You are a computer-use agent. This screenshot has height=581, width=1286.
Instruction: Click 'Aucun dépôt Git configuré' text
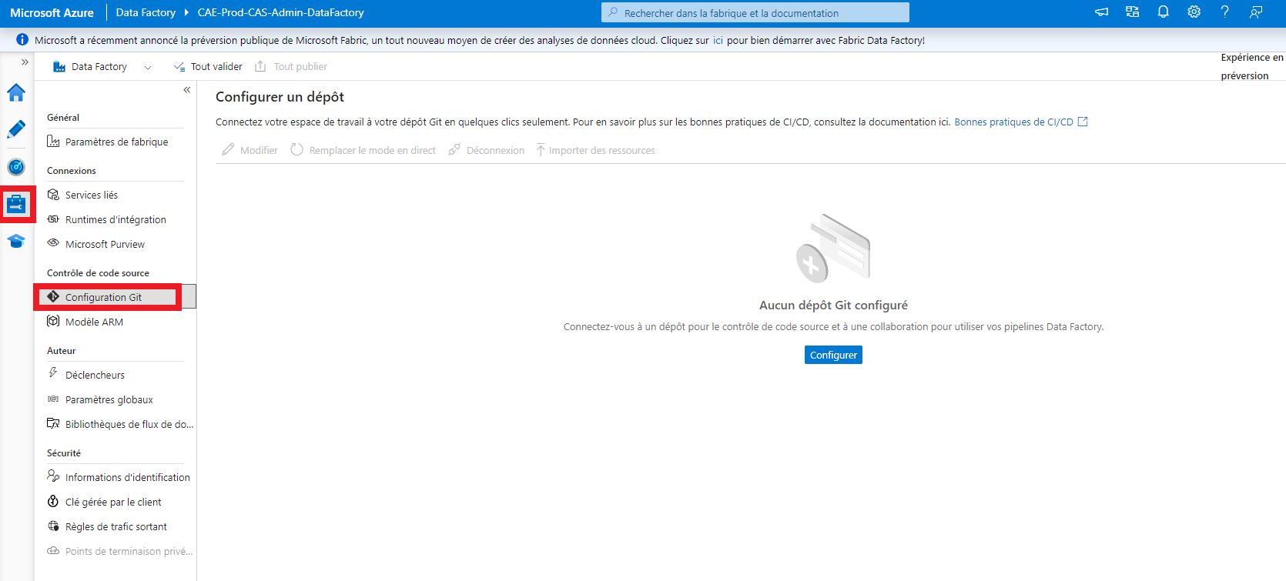click(833, 306)
